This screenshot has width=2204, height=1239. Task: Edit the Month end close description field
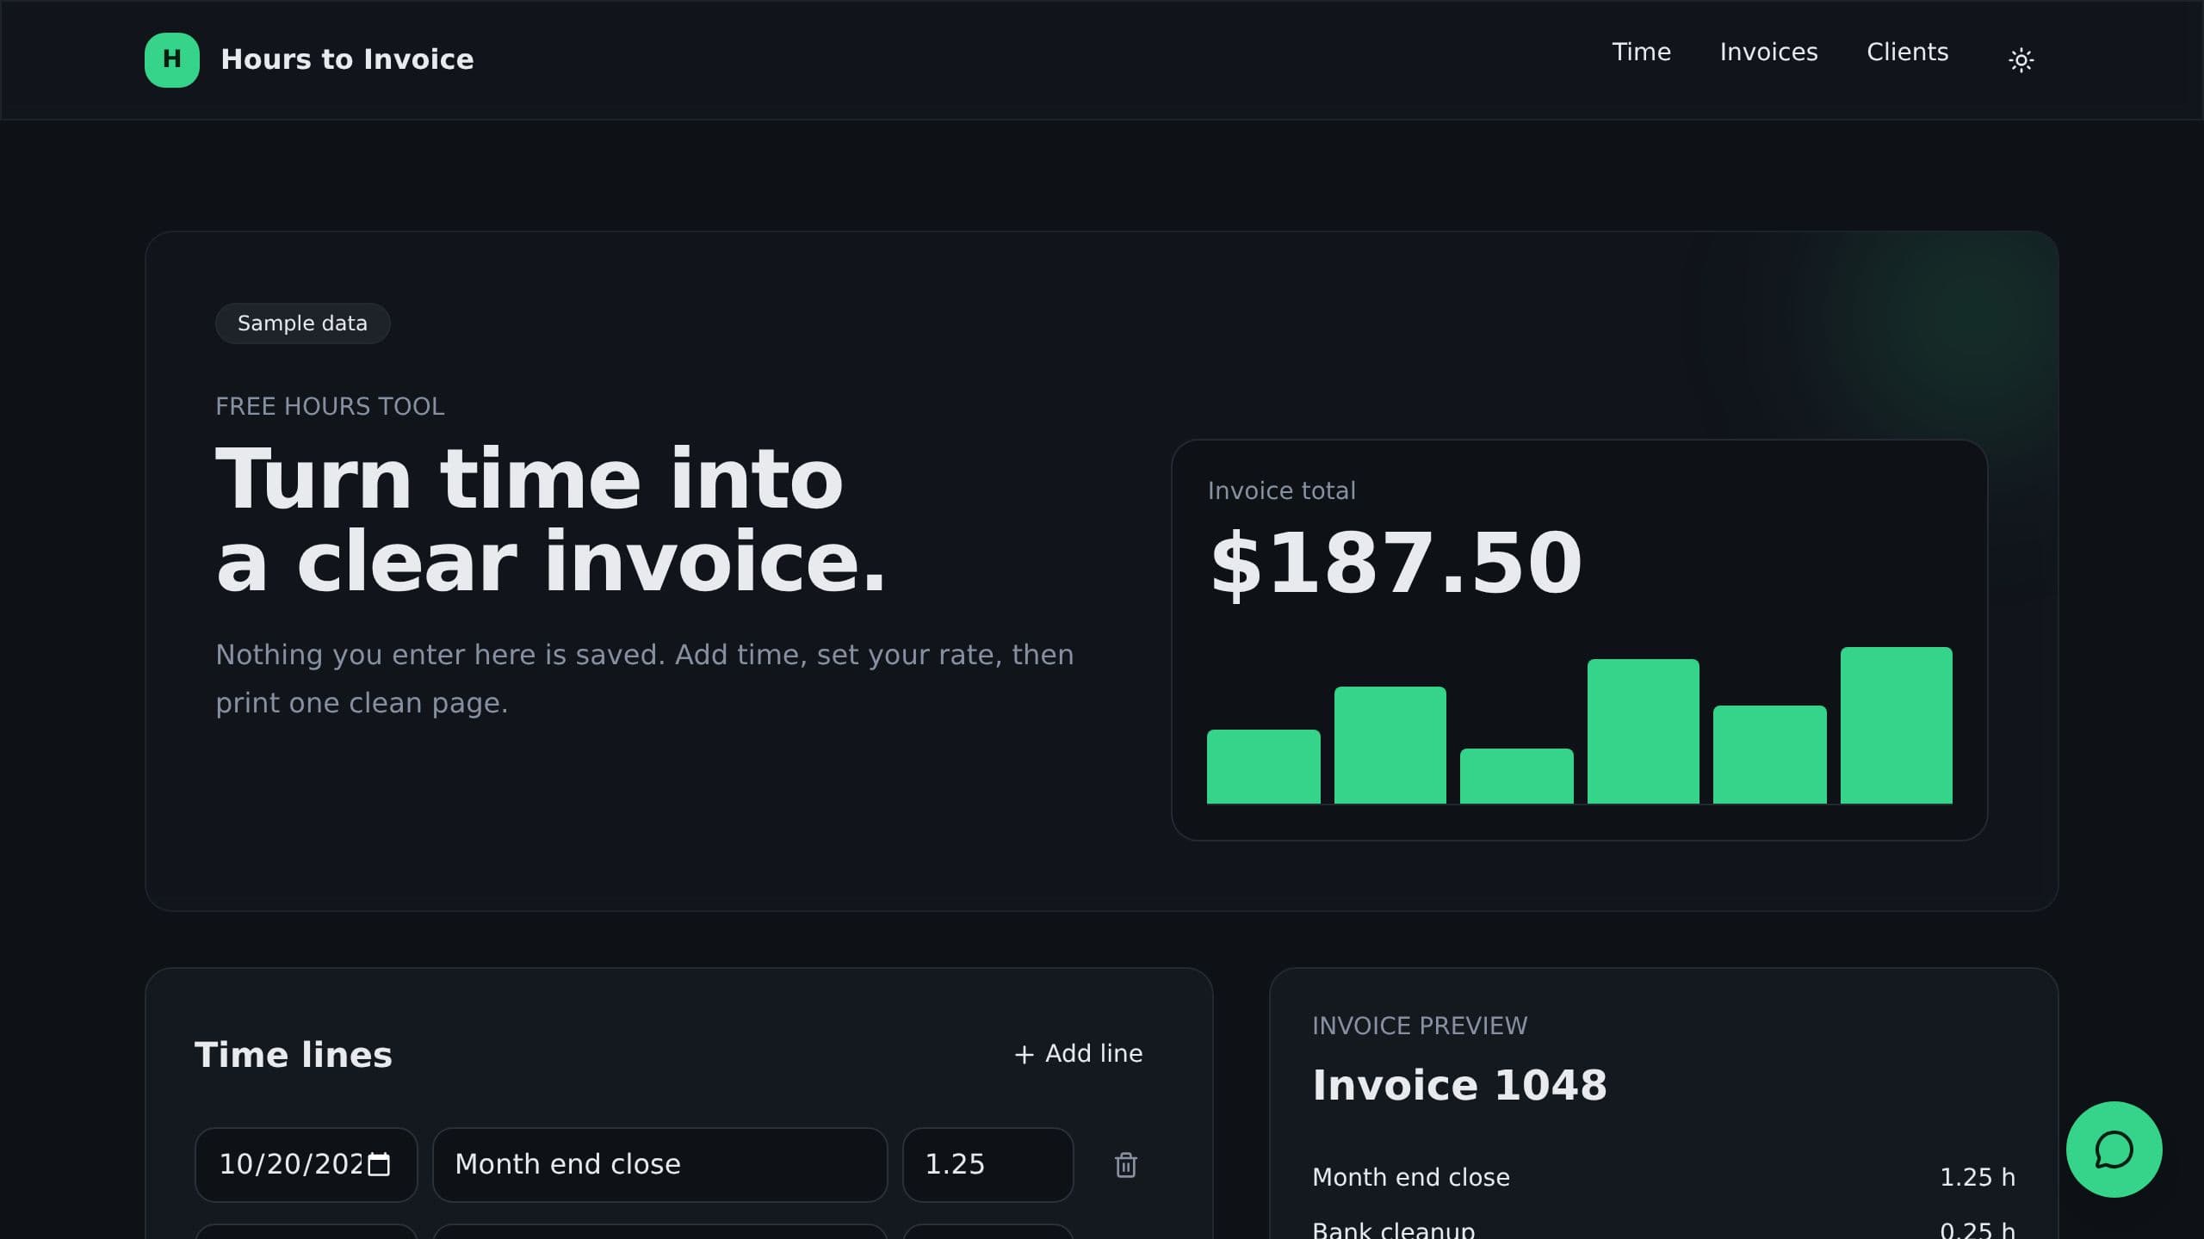point(659,1164)
